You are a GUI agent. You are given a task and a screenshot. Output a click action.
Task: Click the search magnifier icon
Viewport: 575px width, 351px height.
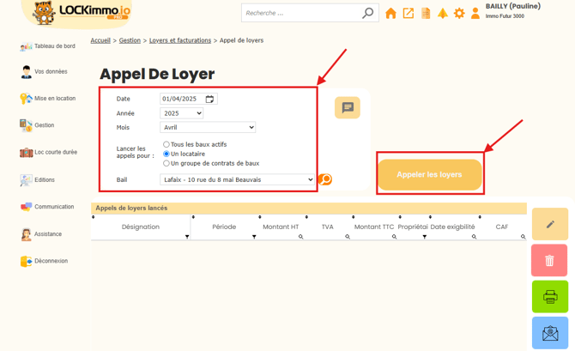[367, 13]
